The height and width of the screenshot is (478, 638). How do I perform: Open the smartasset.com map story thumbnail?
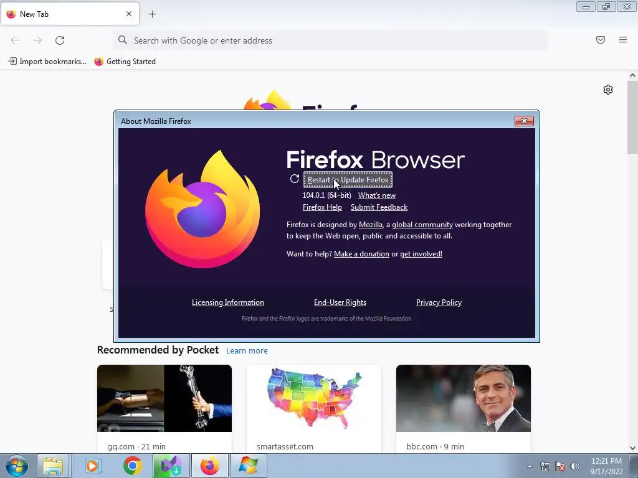[314, 398]
